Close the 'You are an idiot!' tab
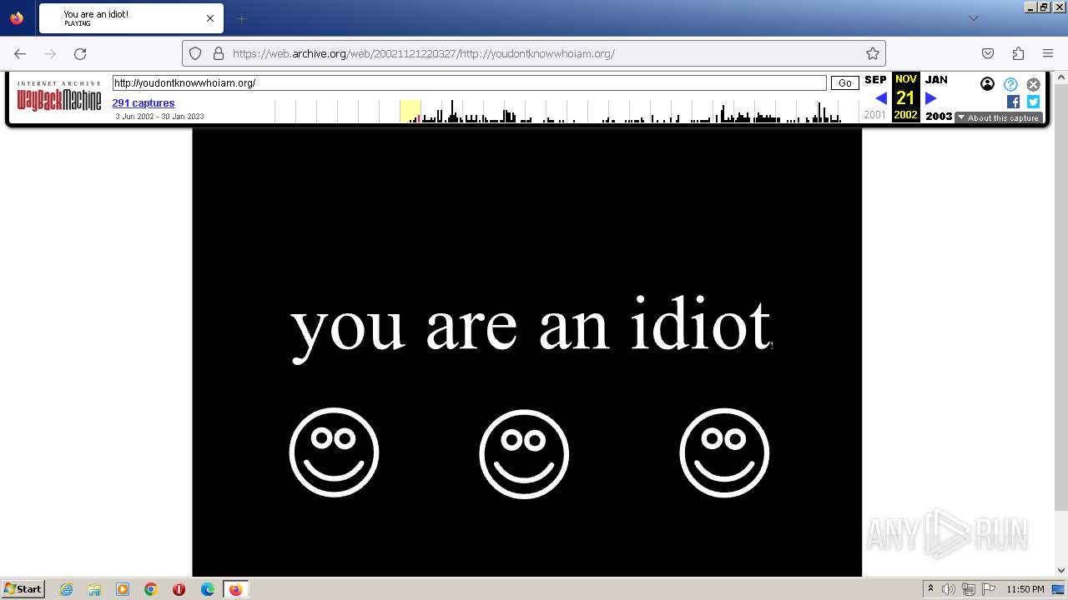 pos(210,18)
